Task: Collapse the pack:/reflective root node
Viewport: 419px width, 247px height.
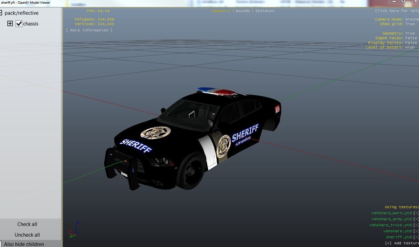Action: pyautogui.click(x=1, y=13)
